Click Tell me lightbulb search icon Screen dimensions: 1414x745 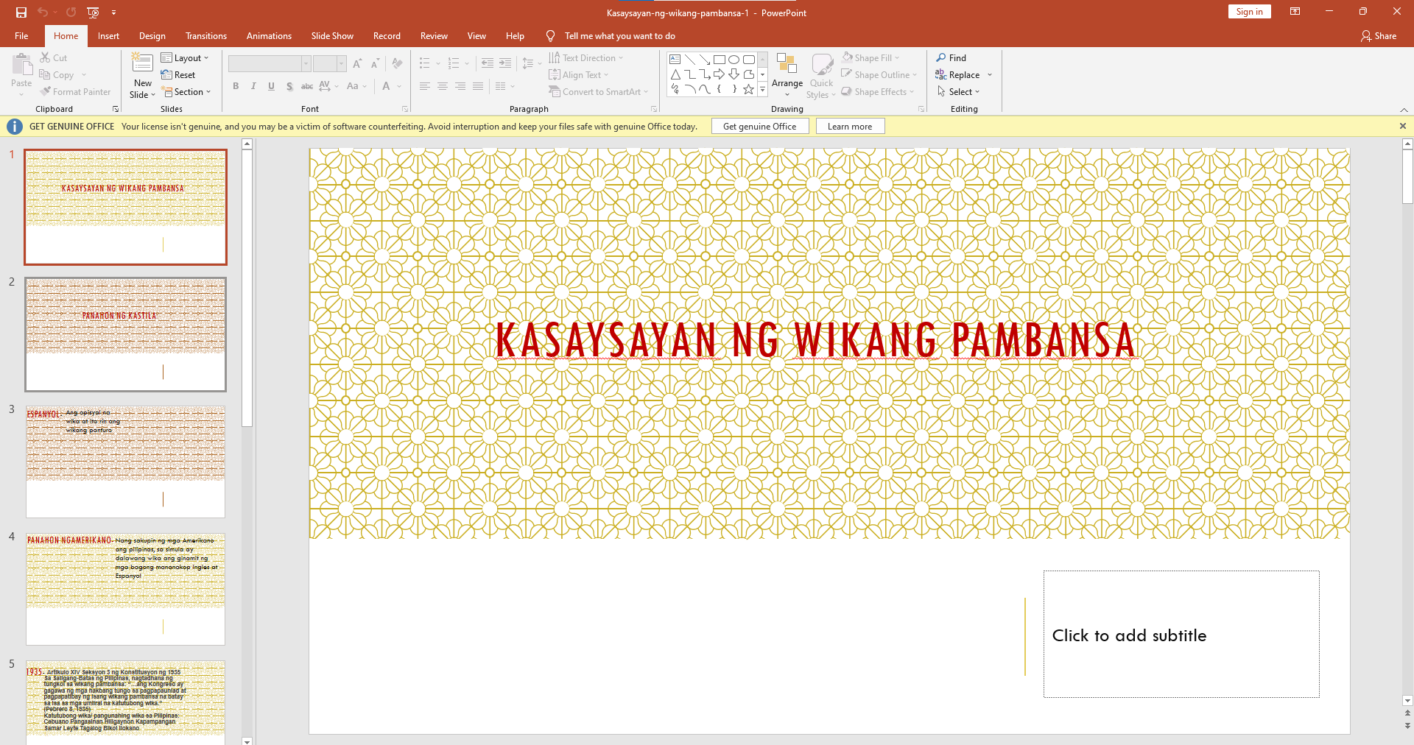click(x=550, y=36)
